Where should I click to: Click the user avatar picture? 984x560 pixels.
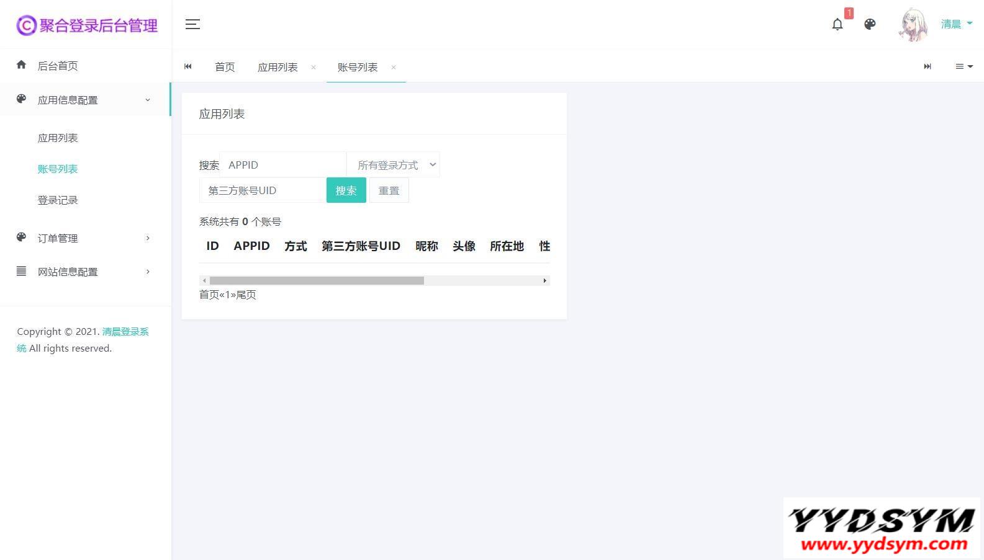(913, 25)
